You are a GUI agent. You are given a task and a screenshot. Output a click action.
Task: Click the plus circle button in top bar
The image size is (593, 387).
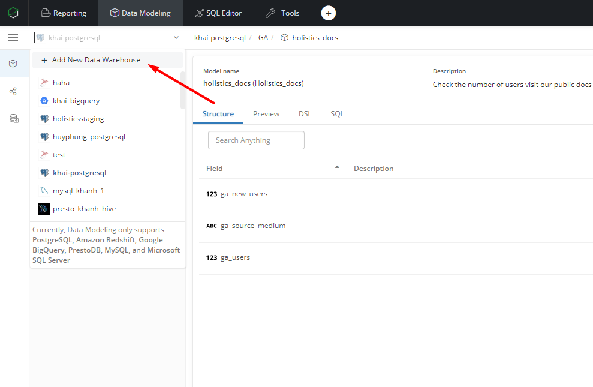pyautogui.click(x=328, y=13)
